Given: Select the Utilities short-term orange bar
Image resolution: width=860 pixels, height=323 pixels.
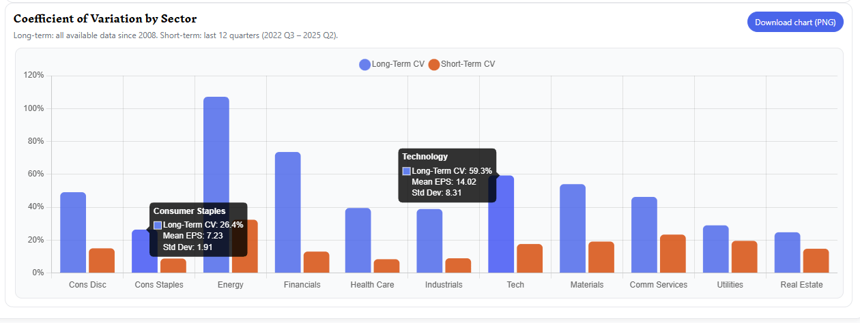Looking at the screenshot, I should 745,257.
